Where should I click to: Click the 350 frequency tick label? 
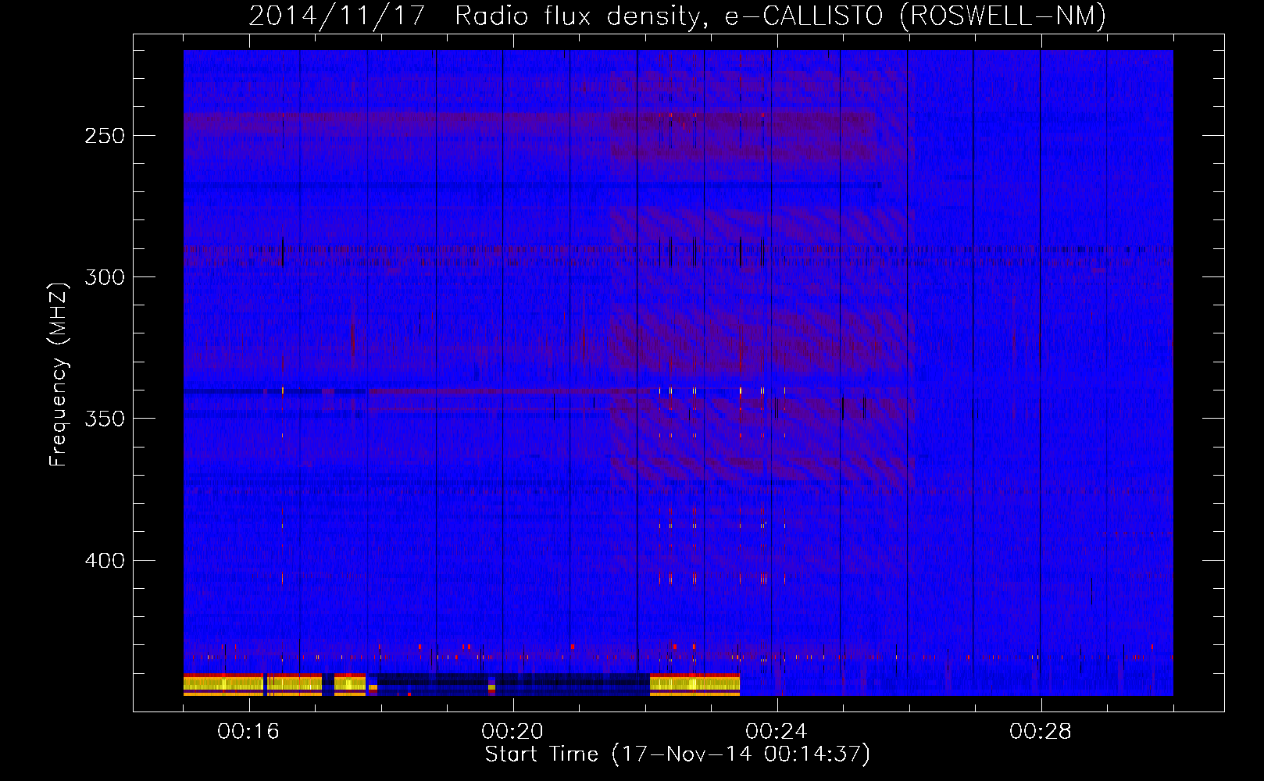pos(105,419)
